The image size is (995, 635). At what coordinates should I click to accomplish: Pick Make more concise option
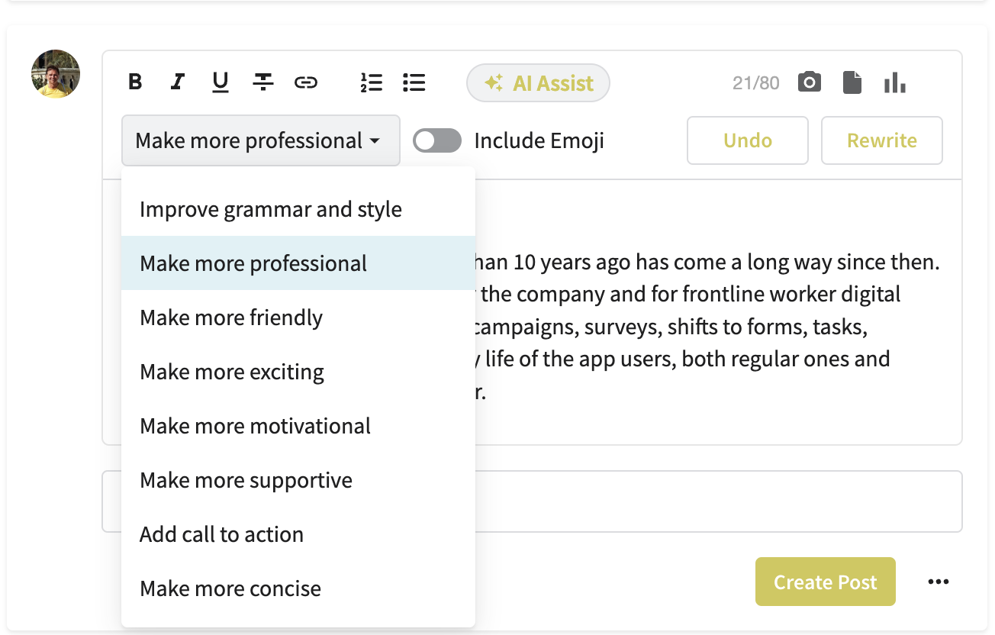230,589
